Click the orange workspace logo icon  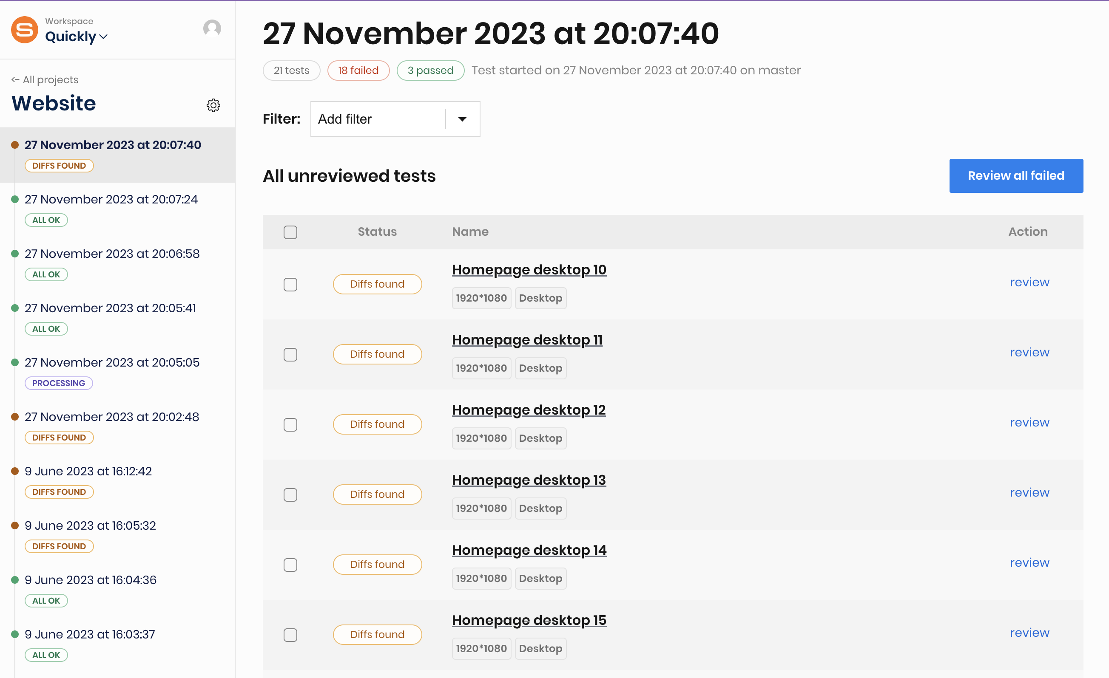[x=25, y=30]
